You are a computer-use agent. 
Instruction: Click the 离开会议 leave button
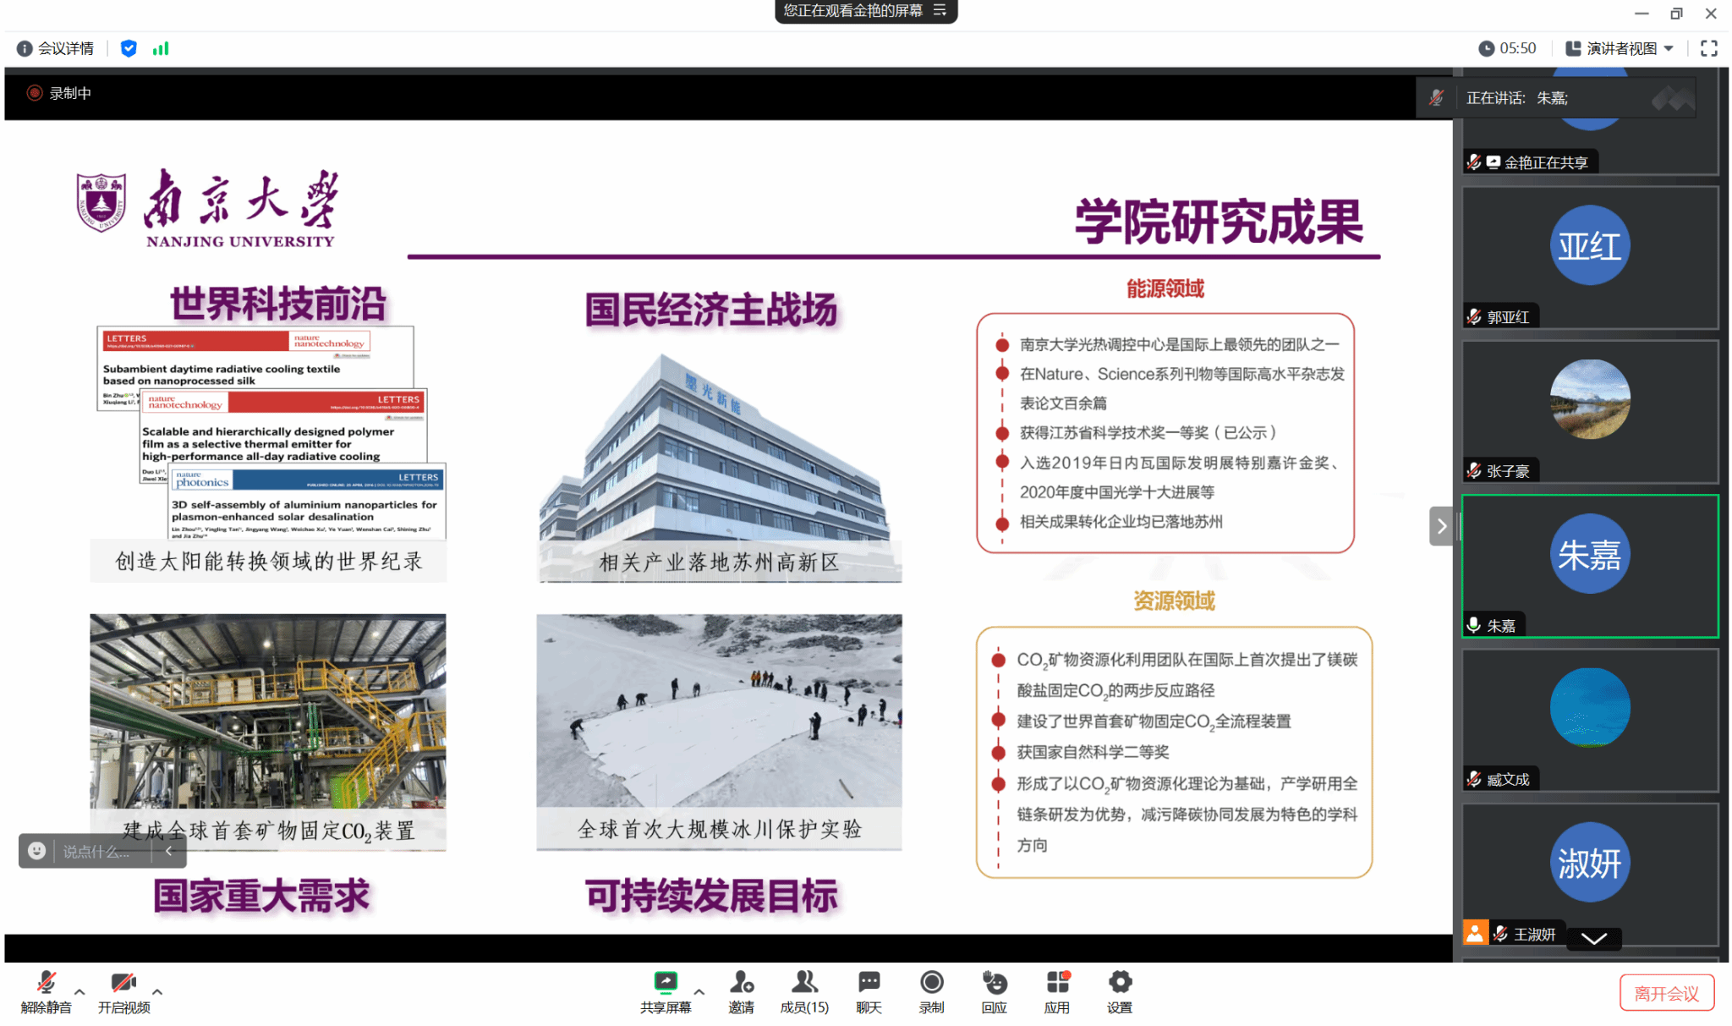(1666, 993)
